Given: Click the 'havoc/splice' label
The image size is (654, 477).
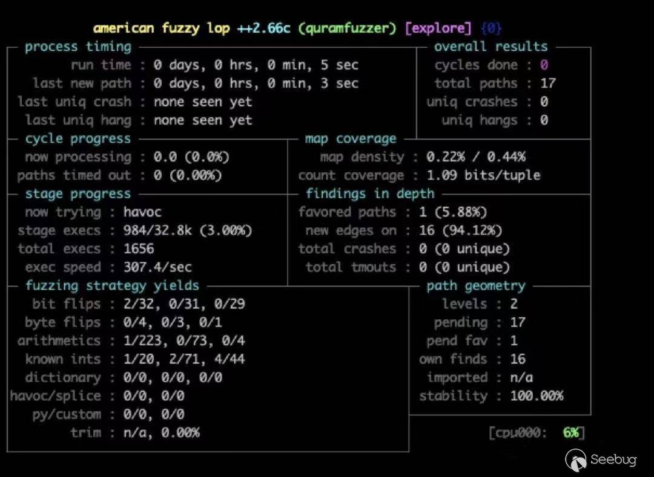Looking at the screenshot, I should [56, 395].
